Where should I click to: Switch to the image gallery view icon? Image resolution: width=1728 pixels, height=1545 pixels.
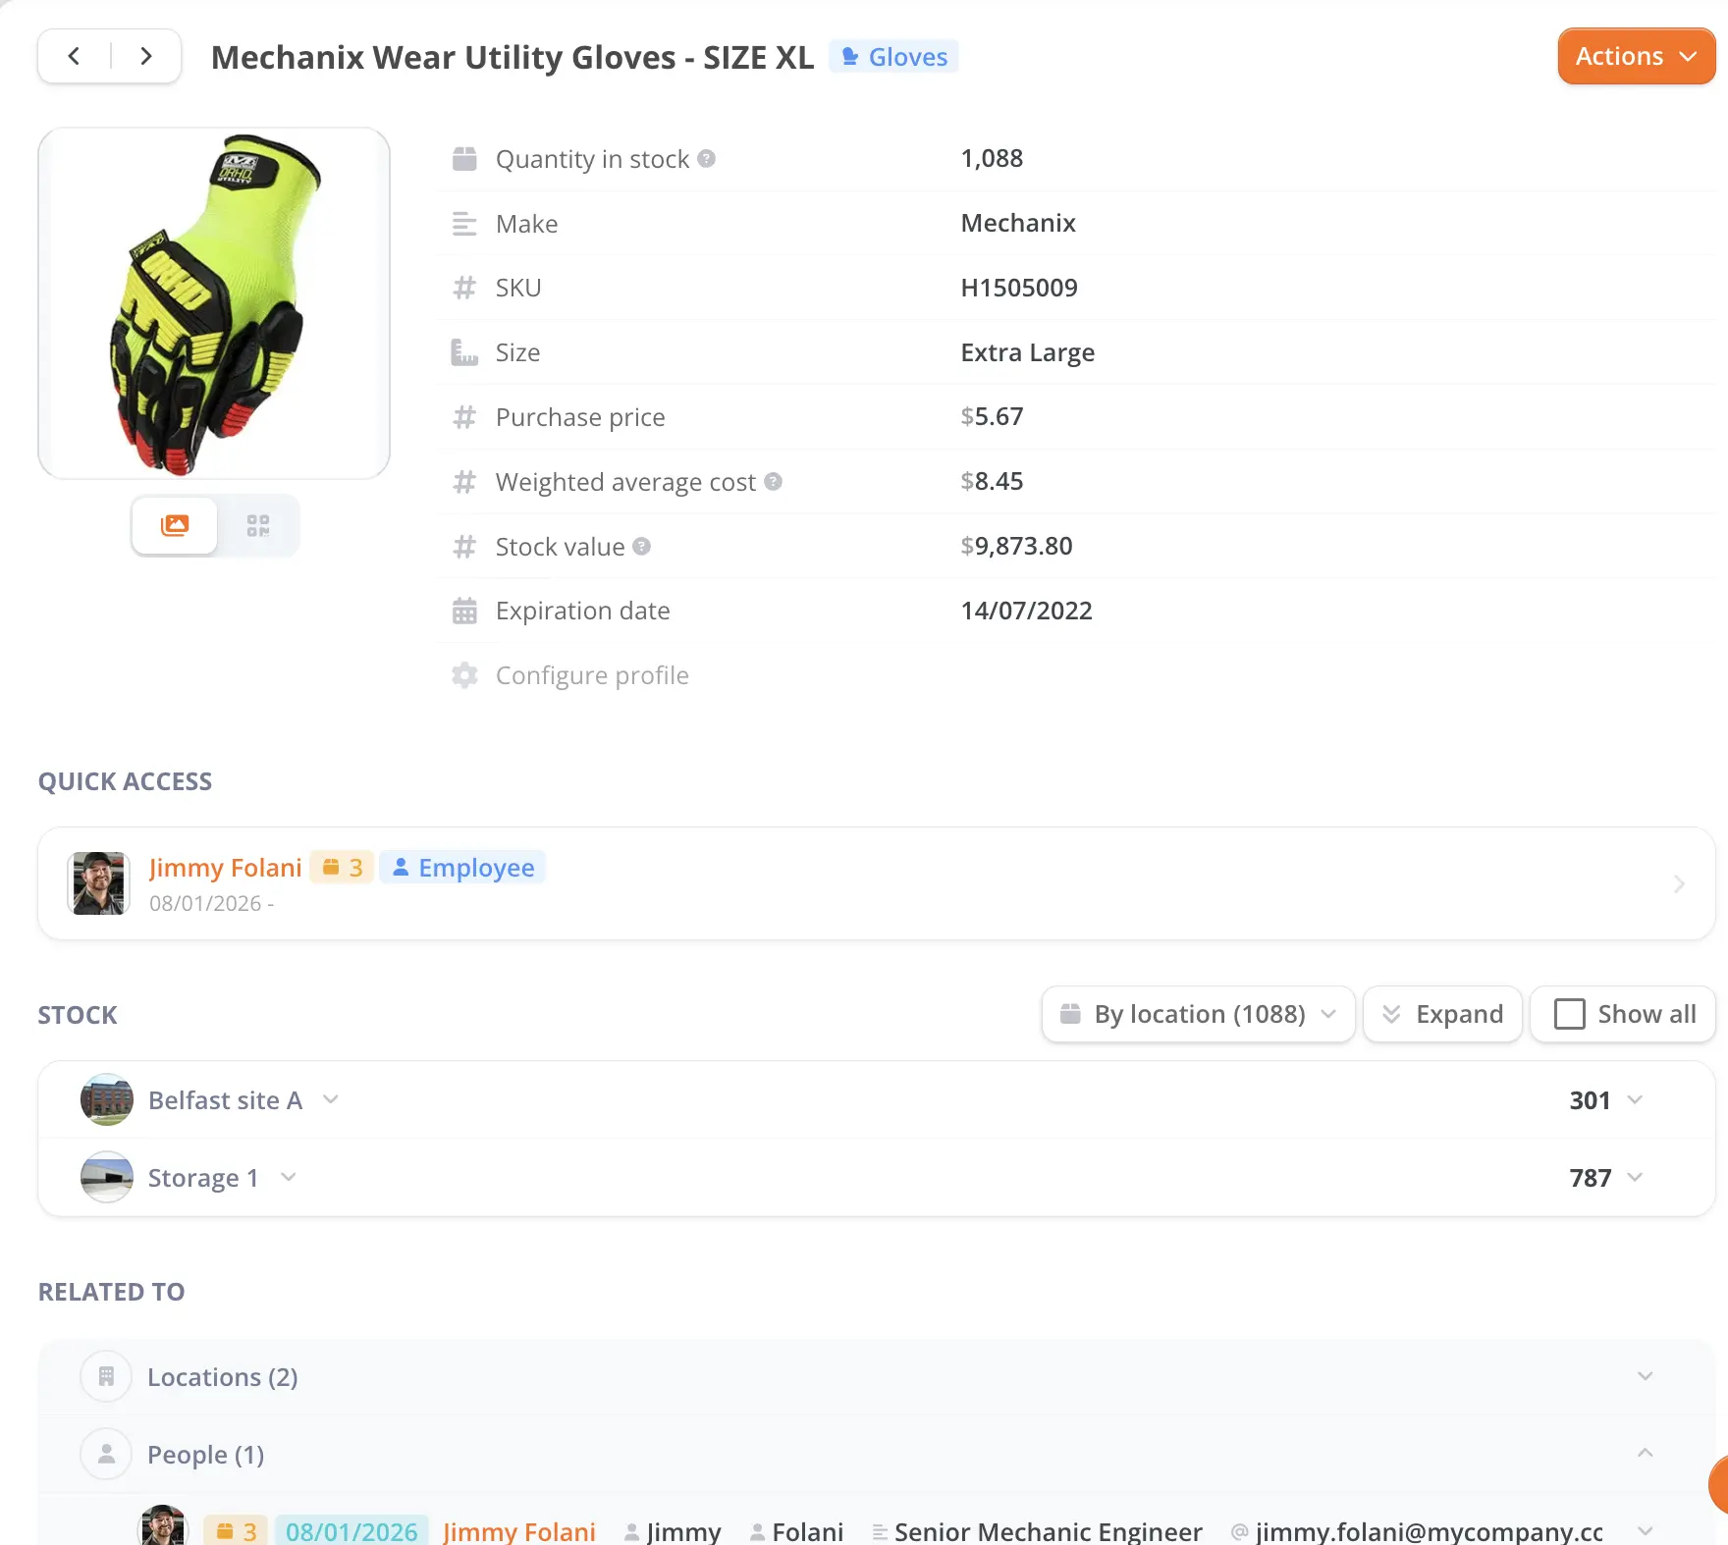[175, 525]
